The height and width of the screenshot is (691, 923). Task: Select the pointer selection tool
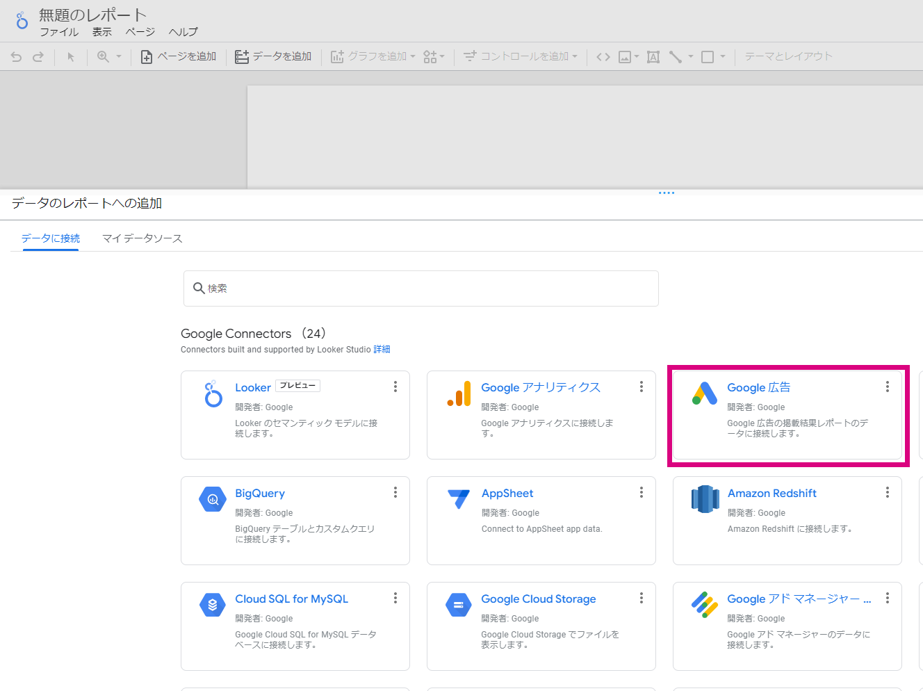71,57
